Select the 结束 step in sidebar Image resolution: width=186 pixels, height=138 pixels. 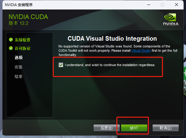pyautogui.click(x=18, y=76)
